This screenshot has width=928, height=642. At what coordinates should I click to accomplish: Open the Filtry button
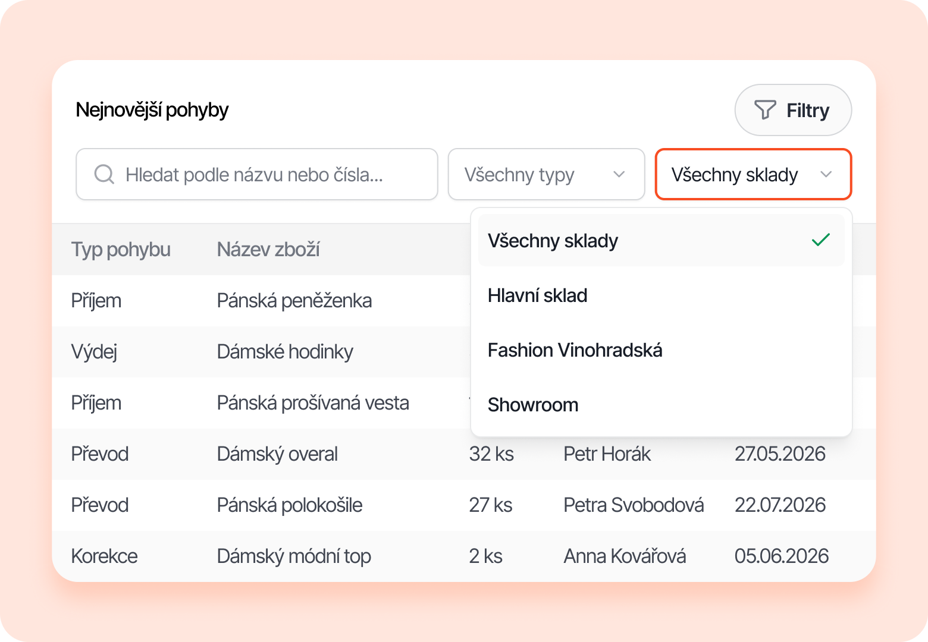(793, 110)
